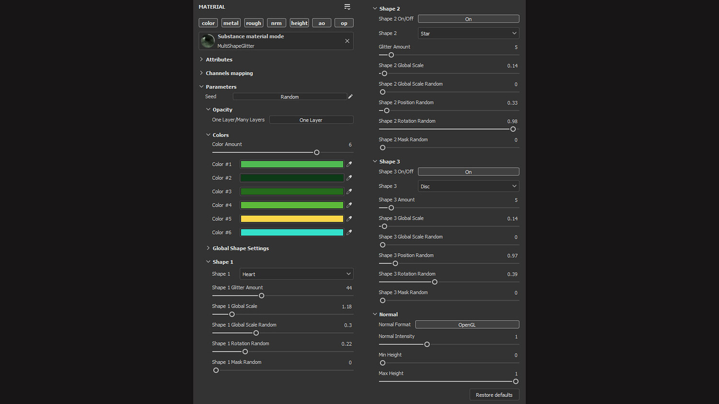The height and width of the screenshot is (404, 719).
Task: Click the Seed edit pencil icon
Action: (350, 97)
